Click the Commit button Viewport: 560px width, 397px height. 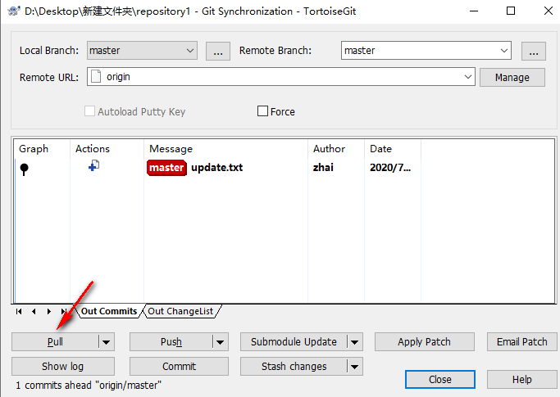point(179,367)
